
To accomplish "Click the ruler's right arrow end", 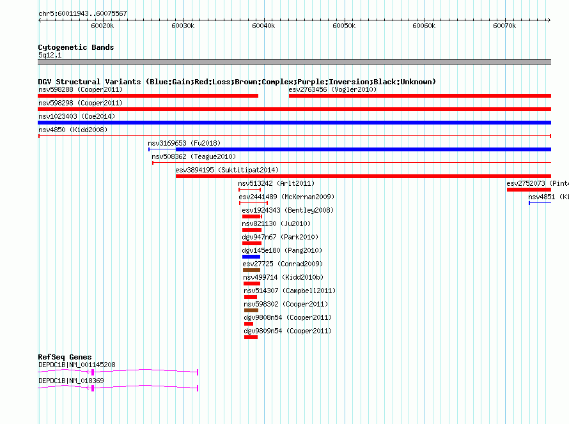I will point(549,20).
